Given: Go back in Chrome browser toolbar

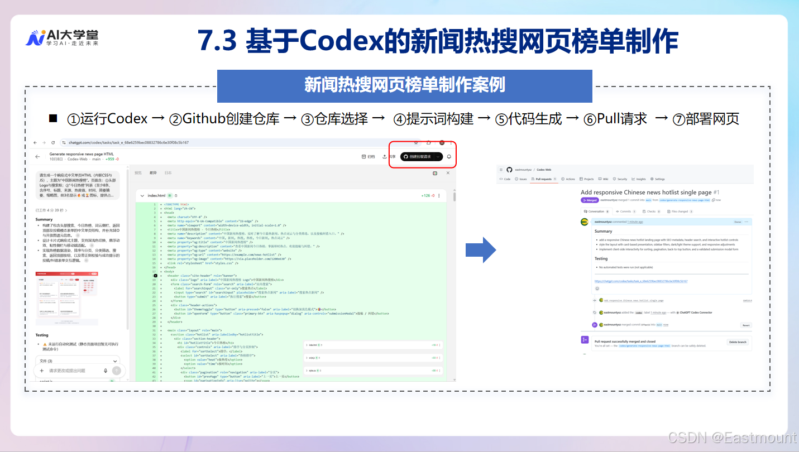Looking at the screenshot, I should tap(35, 142).
